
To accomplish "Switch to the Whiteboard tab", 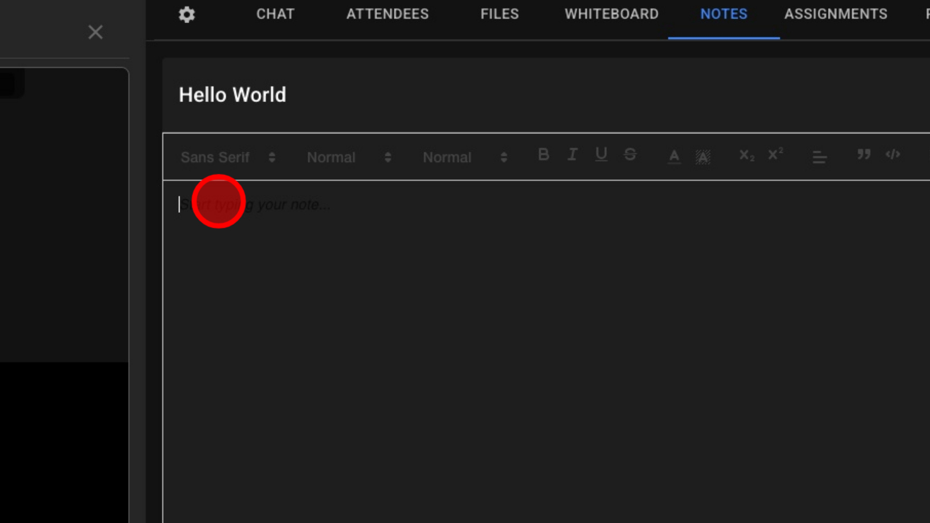I will coord(611,14).
